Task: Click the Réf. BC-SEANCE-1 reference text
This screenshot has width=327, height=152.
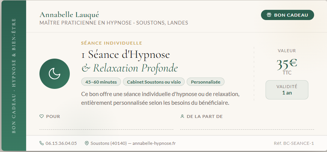Action: pos(294,143)
